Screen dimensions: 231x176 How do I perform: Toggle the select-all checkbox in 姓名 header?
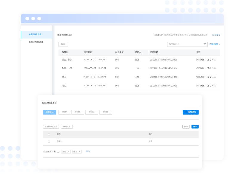point(49,134)
